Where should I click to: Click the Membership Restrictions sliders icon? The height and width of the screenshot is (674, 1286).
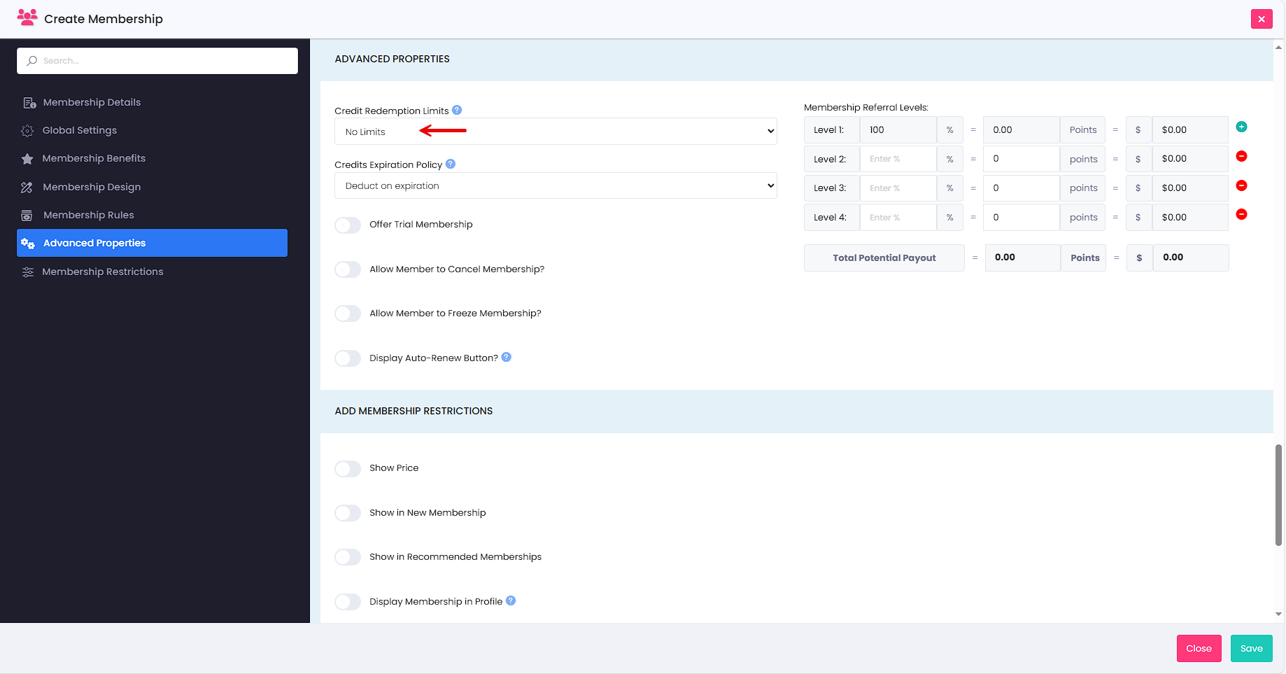[27, 272]
